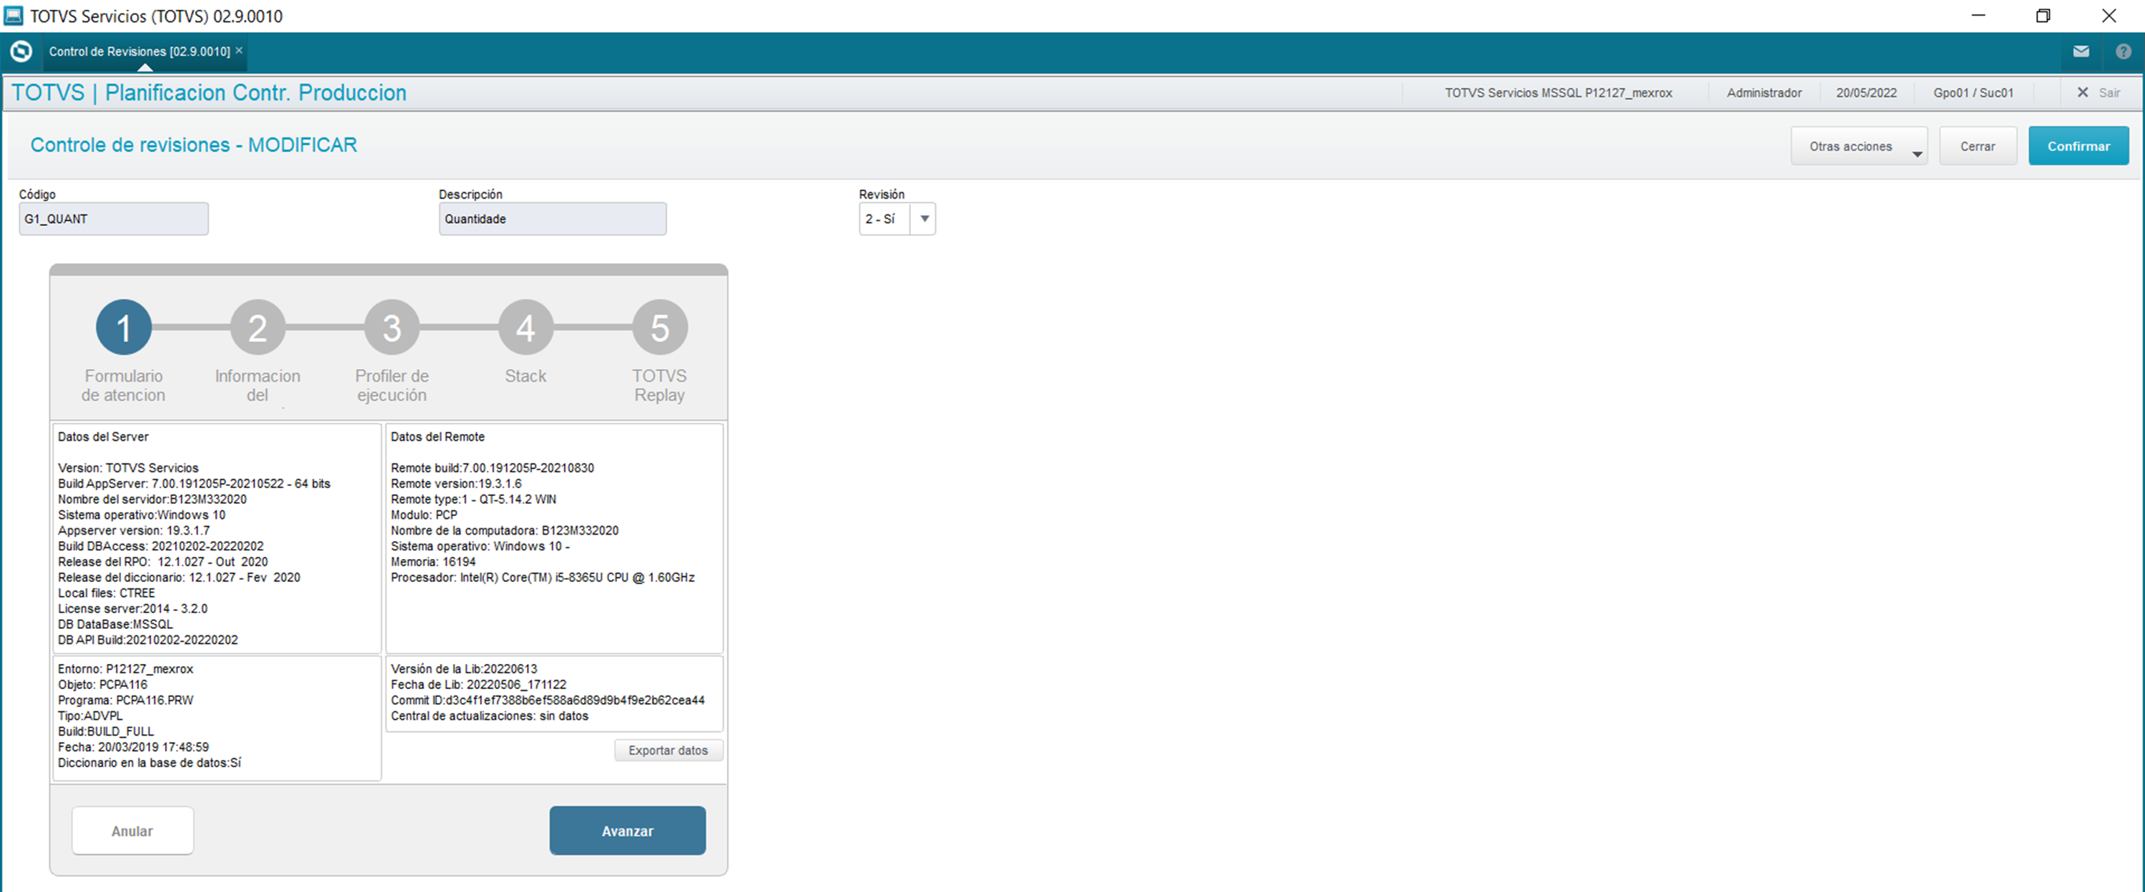Click the Procesador Intel Core line

pos(542,578)
